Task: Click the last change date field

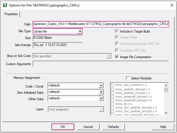Action: [58, 45]
